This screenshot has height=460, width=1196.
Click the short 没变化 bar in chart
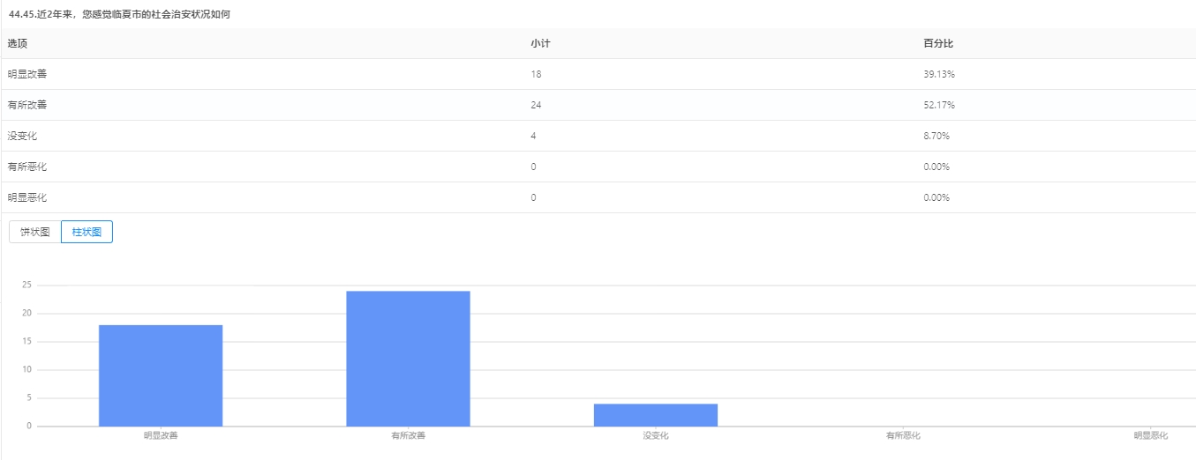(655, 415)
